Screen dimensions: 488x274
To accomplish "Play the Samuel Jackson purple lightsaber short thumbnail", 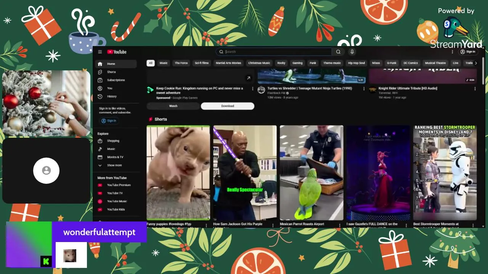I will point(245,173).
